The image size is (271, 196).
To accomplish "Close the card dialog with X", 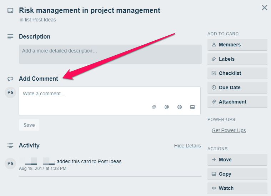I will point(264,7).
